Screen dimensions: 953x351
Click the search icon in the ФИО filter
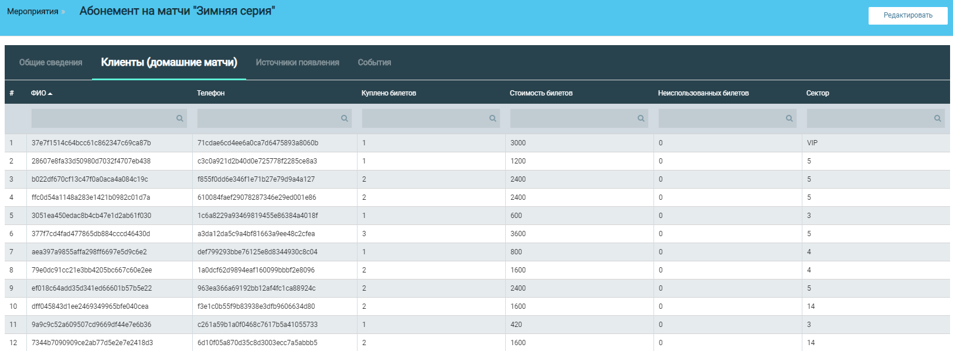(x=180, y=118)
